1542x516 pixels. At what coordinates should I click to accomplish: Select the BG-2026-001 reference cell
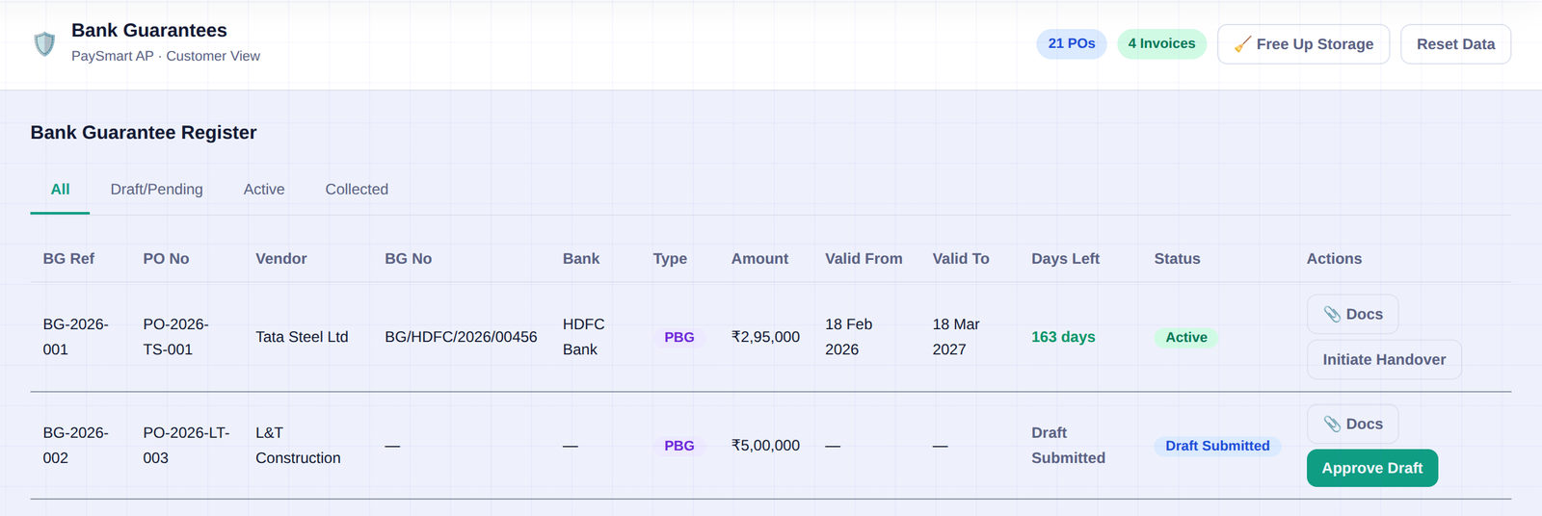[76, 337]
